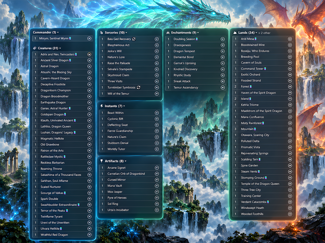
Task: Open the Jeska's Will card
Action: coord(114,51)
